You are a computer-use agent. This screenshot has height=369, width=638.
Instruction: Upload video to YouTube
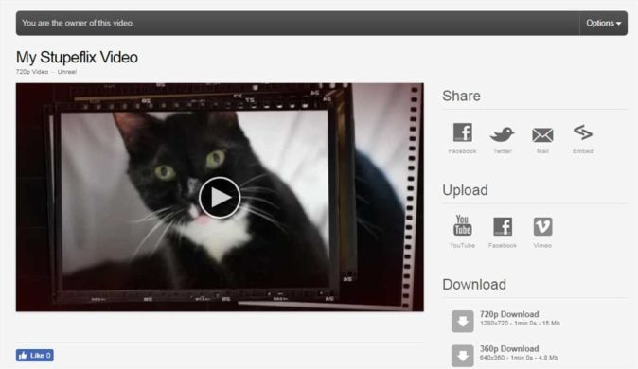pos(463,225)
